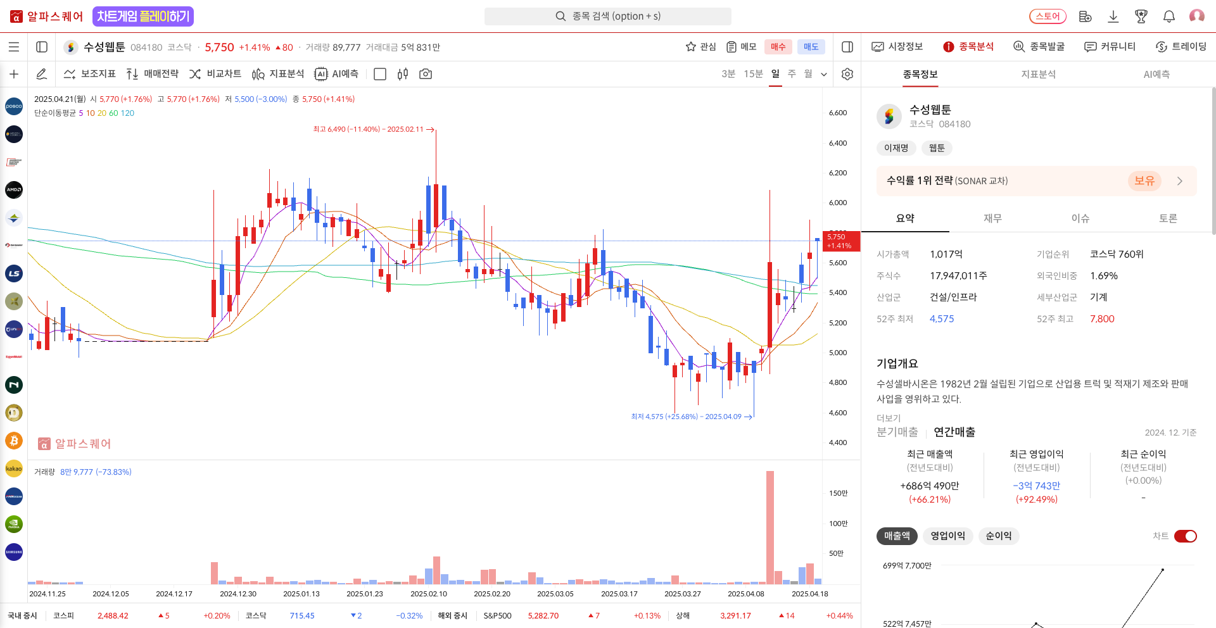Image resolution: width=1216 pixels, height=628 pixels.
Task: Click the square layout icon in toolbar
Action: tap(380, 74)
